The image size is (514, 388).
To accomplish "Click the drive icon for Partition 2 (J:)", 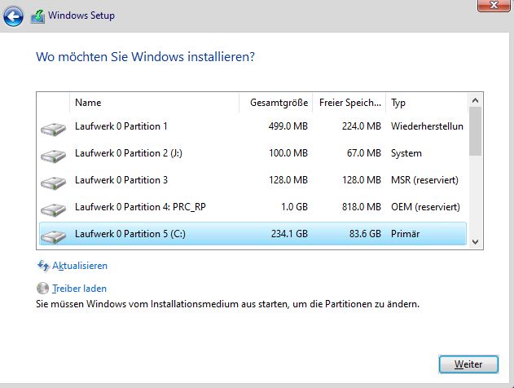I will click(54, 156).
